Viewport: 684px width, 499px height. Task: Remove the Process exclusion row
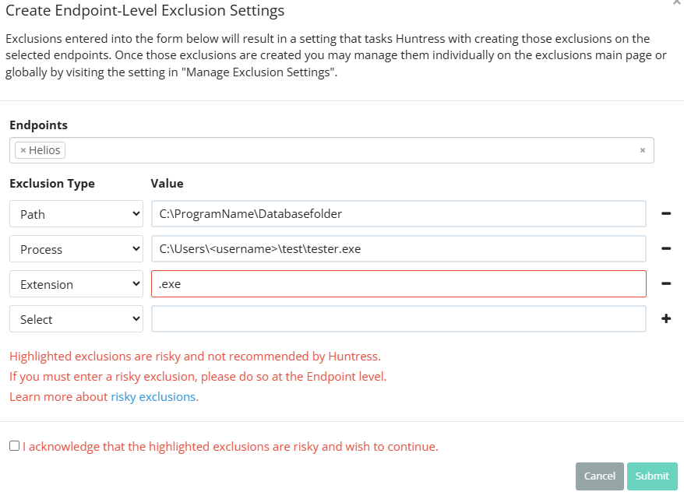click(666, 249)
